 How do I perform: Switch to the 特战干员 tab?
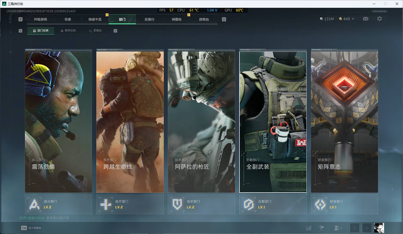(x=95, y=19)
